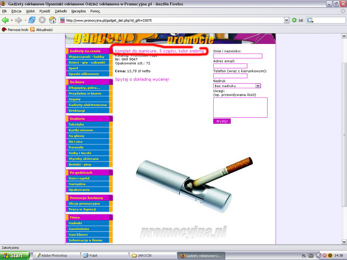Open the Sport category

[88, 68]
